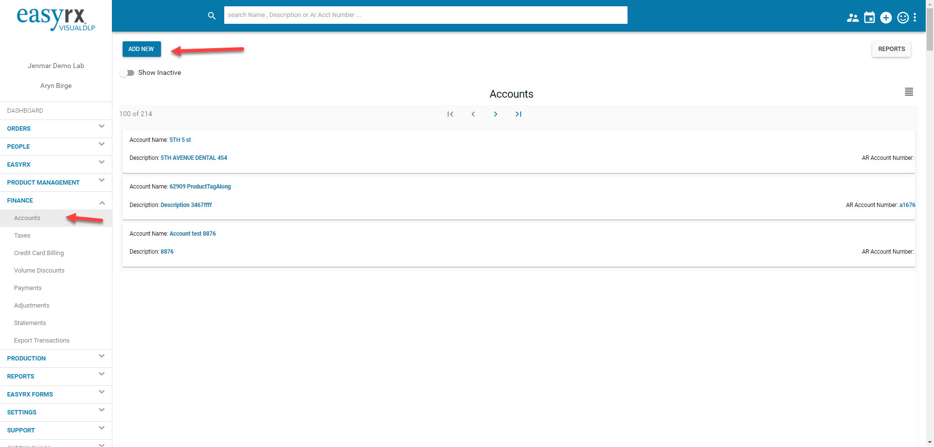Expand the Reports sidebar chevron
This screenshot has width=934, height=447.
tap(102, 374)
